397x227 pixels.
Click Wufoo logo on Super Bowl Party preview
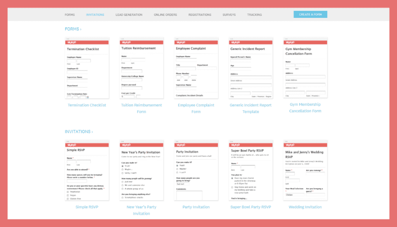click(x=235, y=145)
